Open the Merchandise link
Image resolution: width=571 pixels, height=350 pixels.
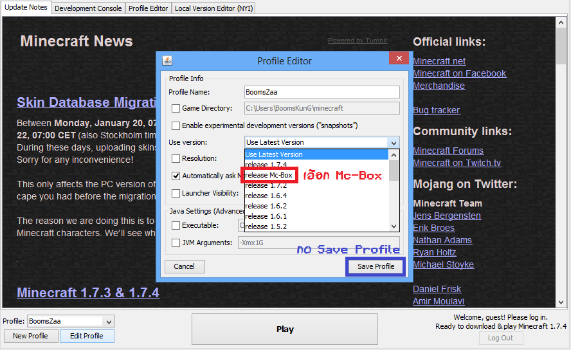pos(439,86)
